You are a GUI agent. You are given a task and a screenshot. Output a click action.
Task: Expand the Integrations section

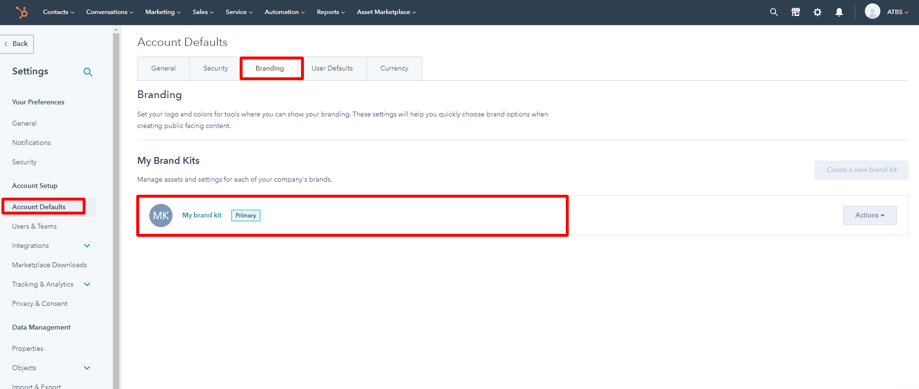click(x=87, y=245)
